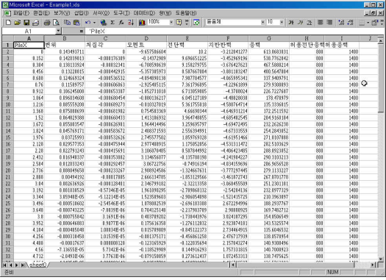Open the 파일(F) menu
The height and width of the screenshot is (280, 386).
coord(21,13)
